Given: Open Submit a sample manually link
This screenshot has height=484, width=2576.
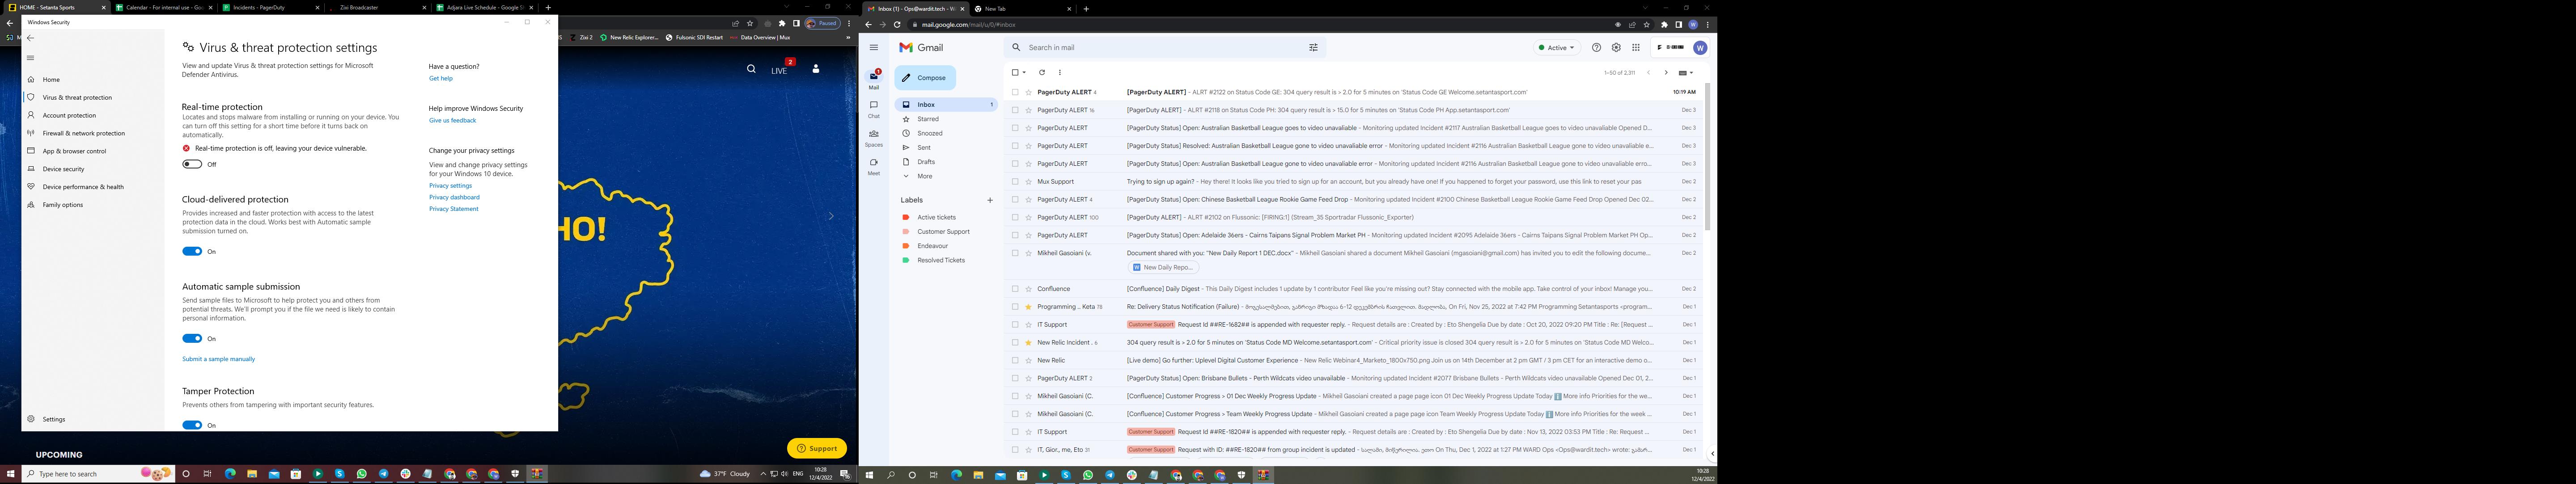Looking at the screenshot, I should (218, 359).
